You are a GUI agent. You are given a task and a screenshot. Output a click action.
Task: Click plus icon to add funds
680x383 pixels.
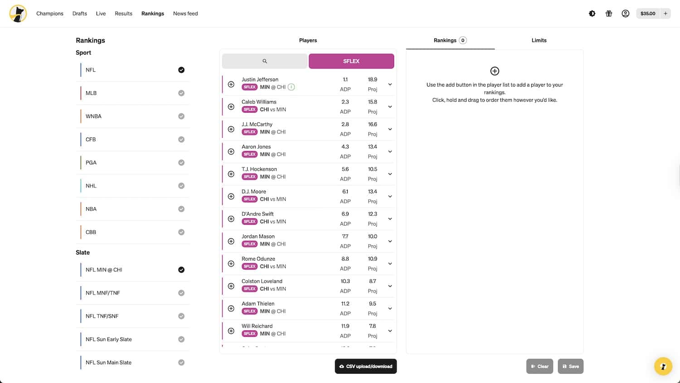pyautogui.click(x=665, y=14)
